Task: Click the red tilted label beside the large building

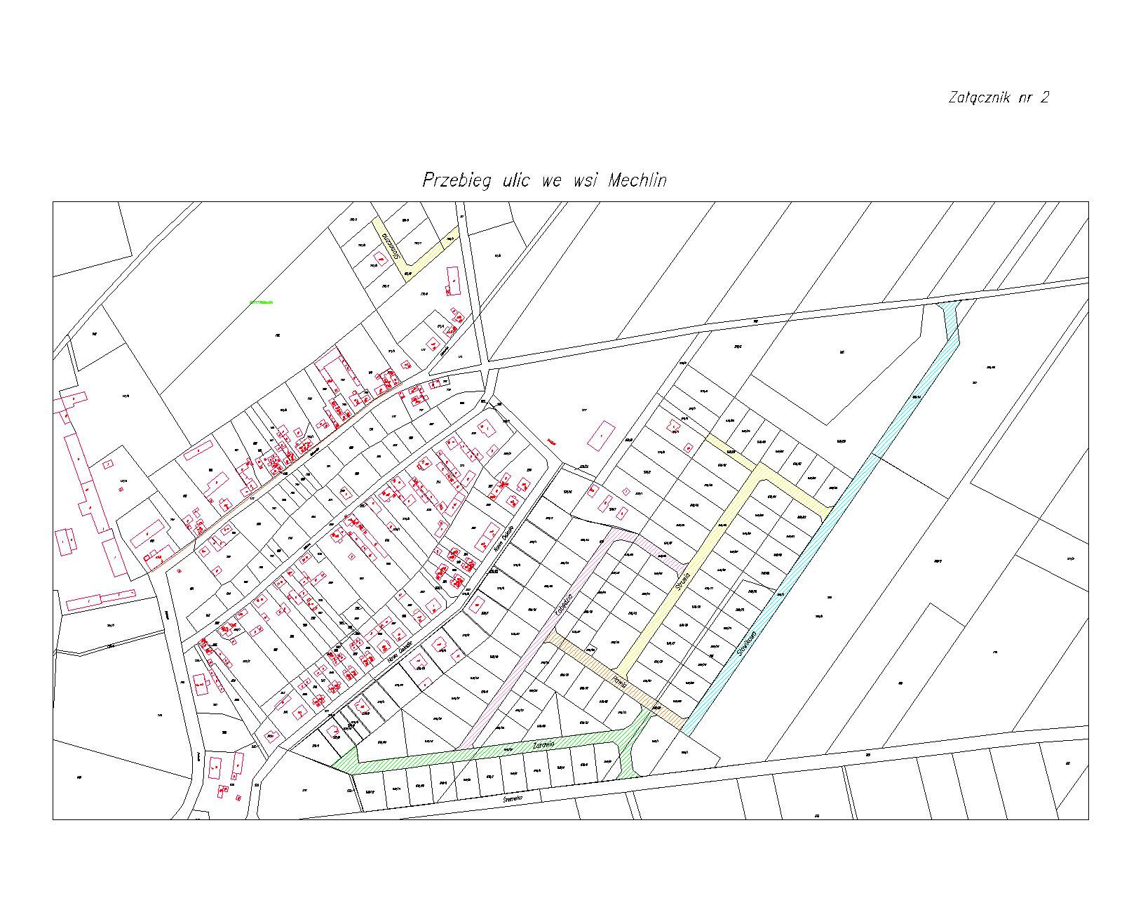Action: point(553,443)
